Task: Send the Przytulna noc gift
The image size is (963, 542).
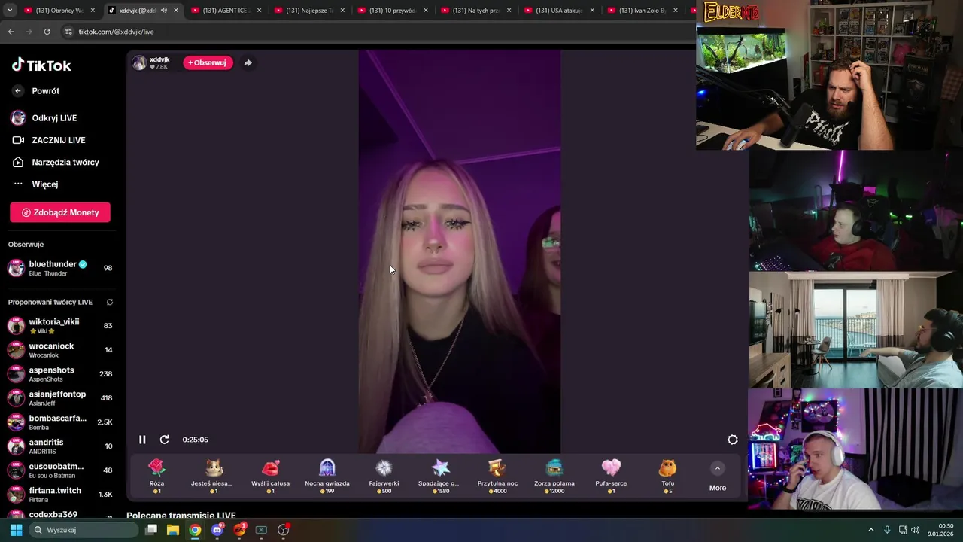Action: pyautogui.click(x=497, y=477)
